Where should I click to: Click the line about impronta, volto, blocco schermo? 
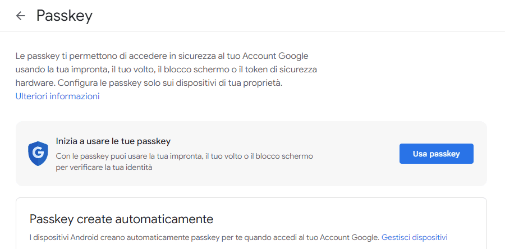pyautogui.click(x=166, y=70)
